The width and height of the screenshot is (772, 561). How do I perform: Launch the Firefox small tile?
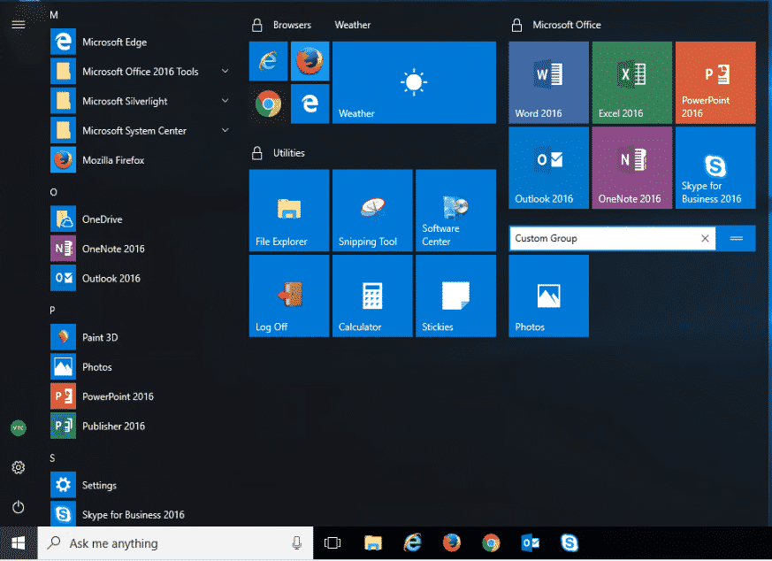(310, 61)
